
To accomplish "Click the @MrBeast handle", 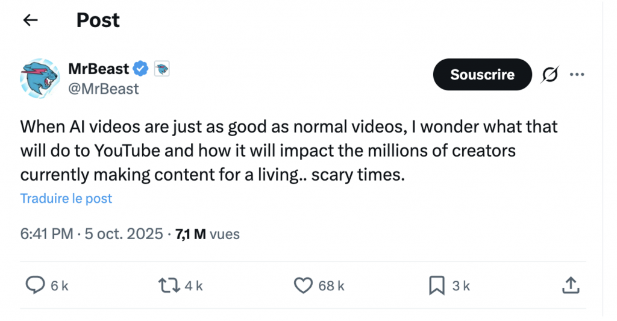I will pyautogui.click(x=103, y=89).
